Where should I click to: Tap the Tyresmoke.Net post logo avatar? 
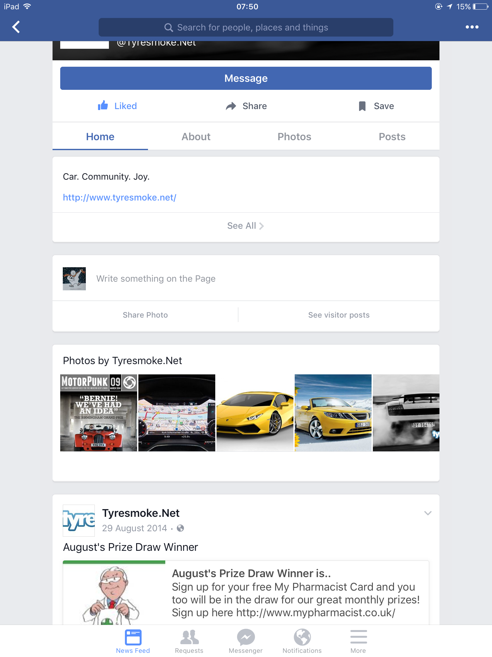[x=79, y=521]
